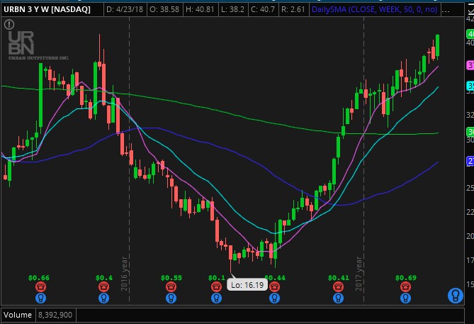Click the C: 40.7 close value
The width and height of the screenshot is (474, 324).
tap(263, 10)
